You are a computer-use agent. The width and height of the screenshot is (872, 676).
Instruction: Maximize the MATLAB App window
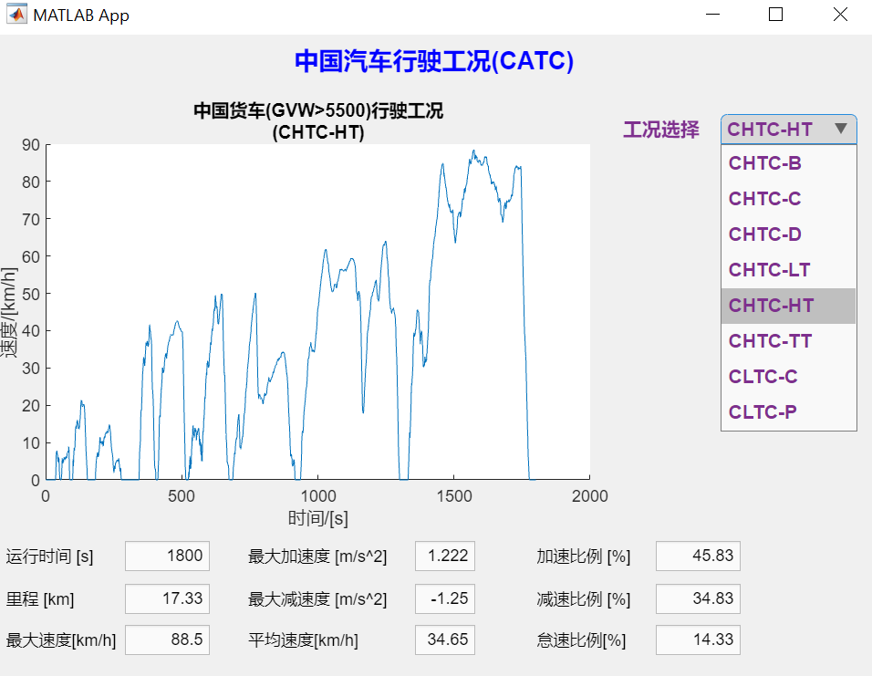776,16
